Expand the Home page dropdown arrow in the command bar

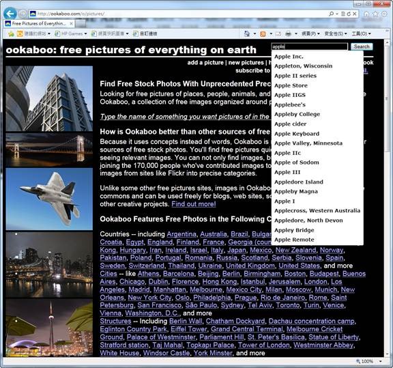pos(255,33)
